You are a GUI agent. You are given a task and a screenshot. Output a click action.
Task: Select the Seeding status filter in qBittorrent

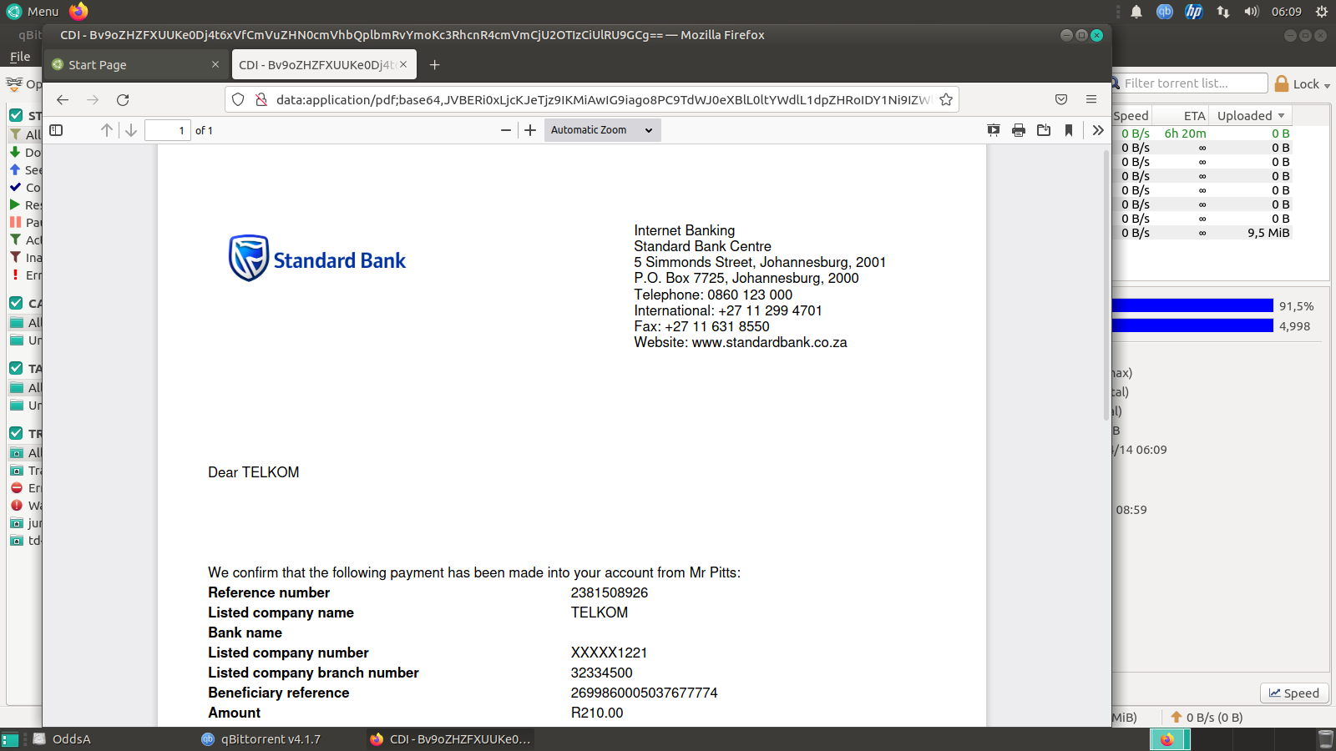pos(25,170)
